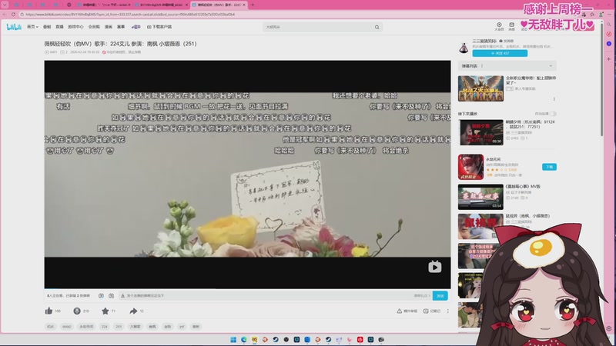The width and height of the screenshot is (616, 346).
Task: Select the 224 video tag
Action: 104,326
